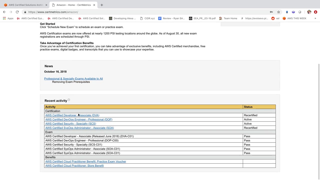Screen dimensions: 320x180
Task: Click the 'Get Started' heading
Action: 47,24
